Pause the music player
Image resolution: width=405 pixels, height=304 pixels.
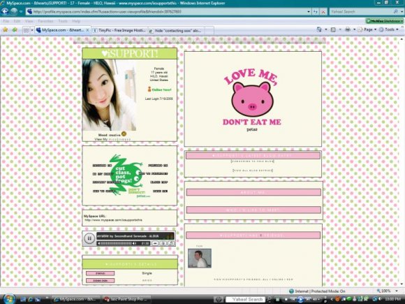click(x=89, y=238)
